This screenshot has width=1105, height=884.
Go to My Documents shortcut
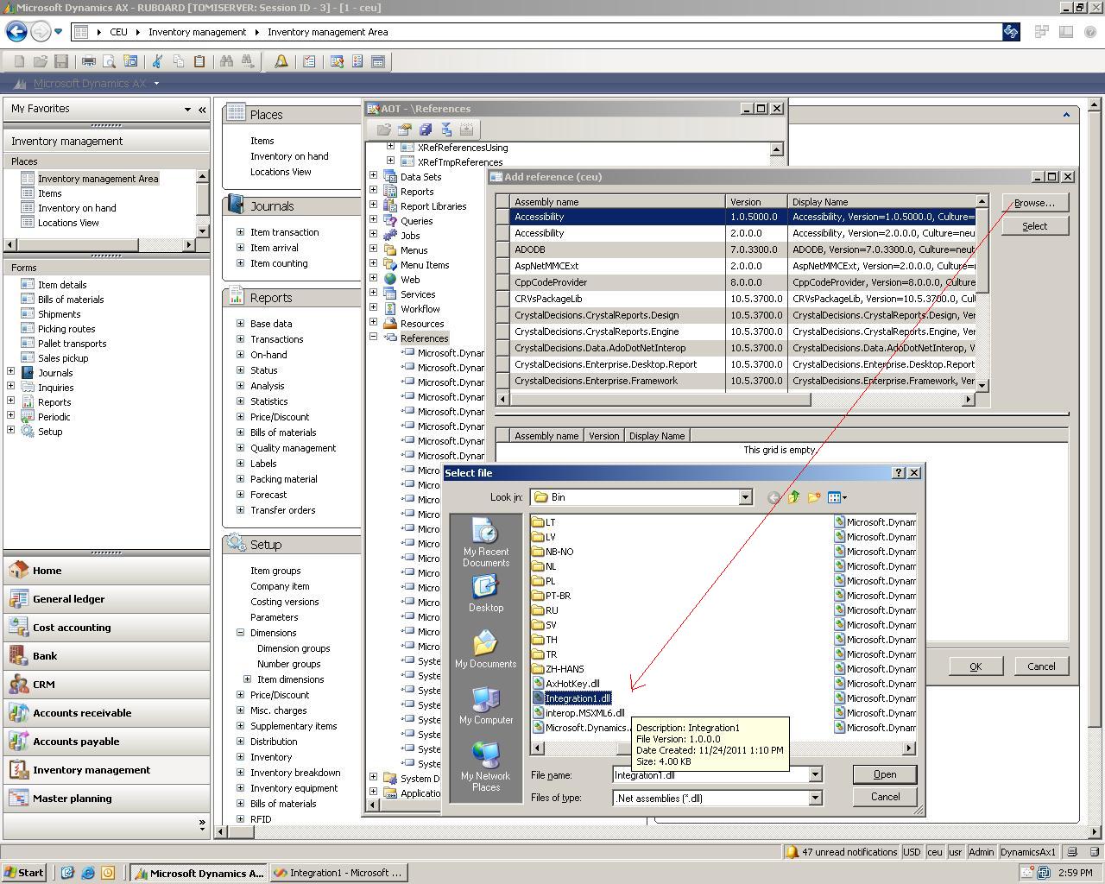coord(486,650)
